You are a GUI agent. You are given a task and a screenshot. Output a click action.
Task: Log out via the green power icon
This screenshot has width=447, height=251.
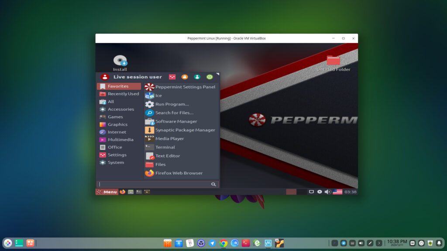pyautogui.click(x=210, y=77)
